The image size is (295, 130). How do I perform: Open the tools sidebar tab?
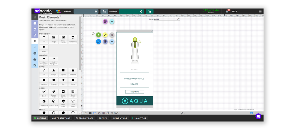35,41
